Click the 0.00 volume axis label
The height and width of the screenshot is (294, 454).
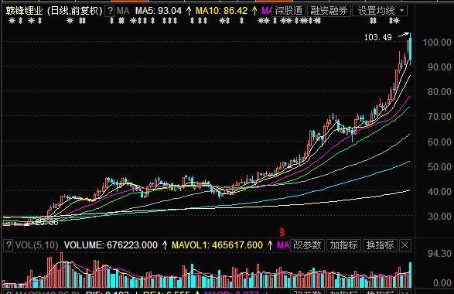(x=442, y=282)
